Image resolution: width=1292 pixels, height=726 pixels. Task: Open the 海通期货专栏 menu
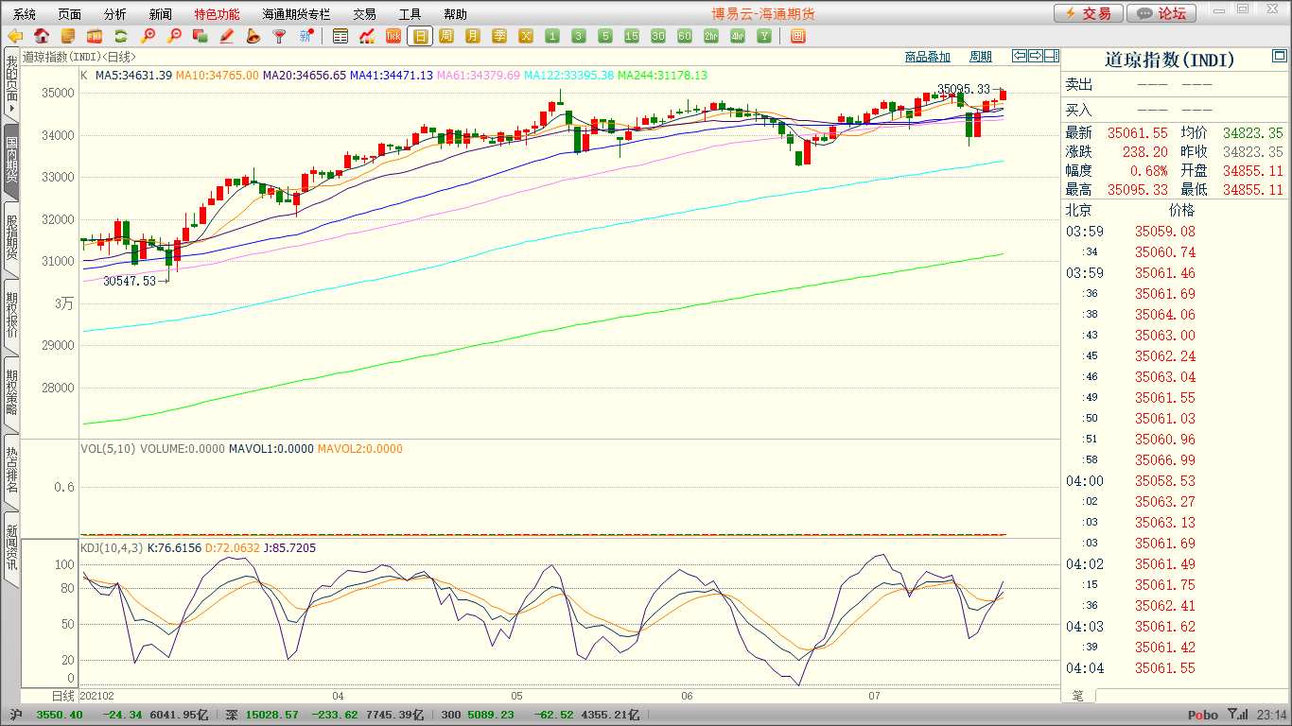click(x=297, y=14)
